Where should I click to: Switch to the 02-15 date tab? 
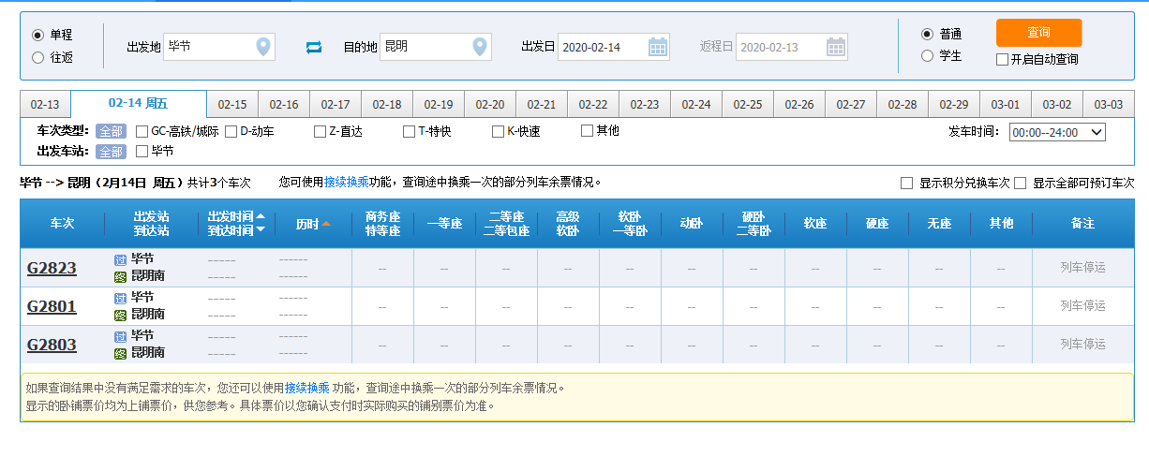tap(232, 104)
